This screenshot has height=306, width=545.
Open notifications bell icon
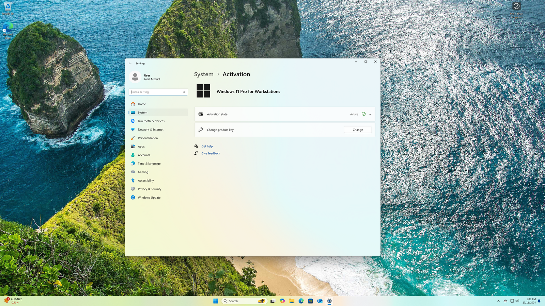click(539, 301)
